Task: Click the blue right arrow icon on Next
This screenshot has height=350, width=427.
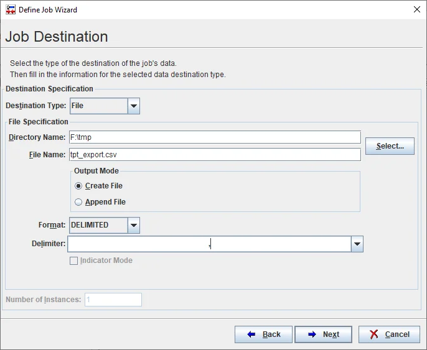Action: pos(311,334)
